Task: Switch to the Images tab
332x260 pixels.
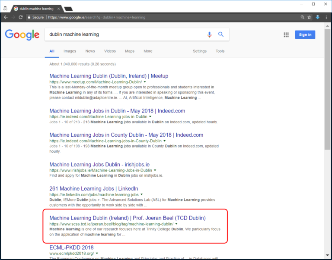Action: click(70, 51)
